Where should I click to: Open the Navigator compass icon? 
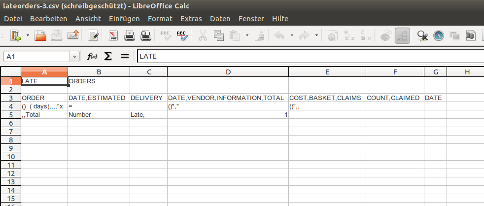[439, 35]
